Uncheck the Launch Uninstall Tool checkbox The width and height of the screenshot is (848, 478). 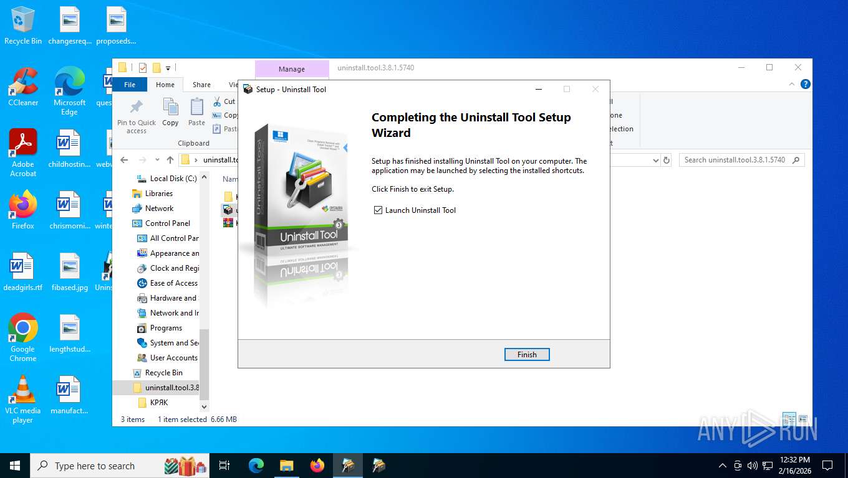378,210
